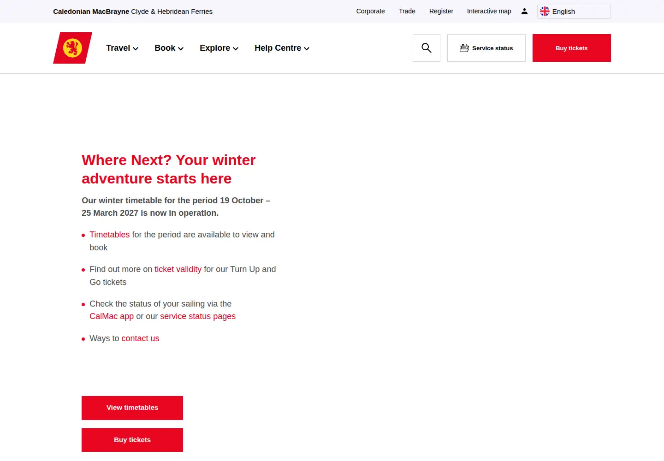Click the lower Buy tickets button
Screen dimensions: 664x461
pyautogui.click(x=132, y=440)
